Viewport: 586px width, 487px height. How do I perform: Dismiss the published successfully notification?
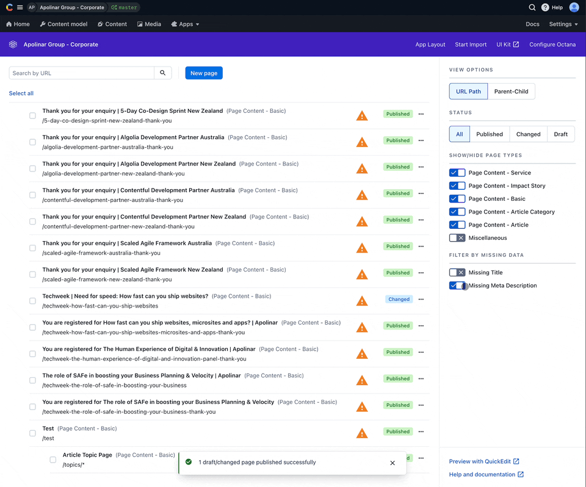(x=392, y=463)
